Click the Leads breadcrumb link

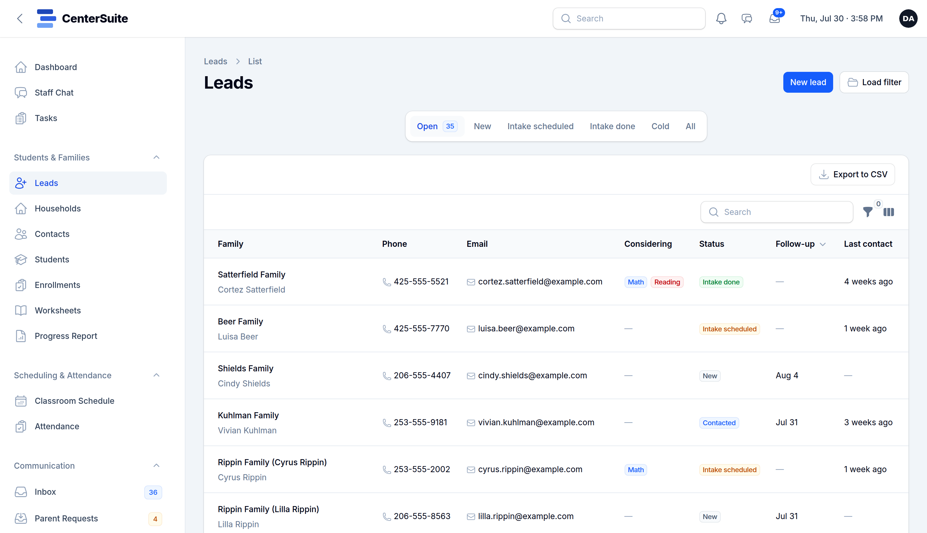216,61
